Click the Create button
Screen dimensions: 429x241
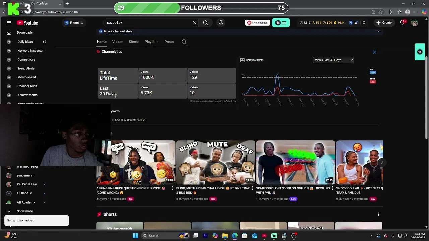pyautogui.click(x=384, y=23)
